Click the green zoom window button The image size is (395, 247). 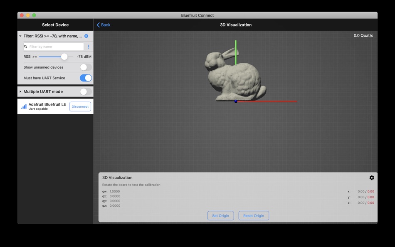click(x=34, y=15)
